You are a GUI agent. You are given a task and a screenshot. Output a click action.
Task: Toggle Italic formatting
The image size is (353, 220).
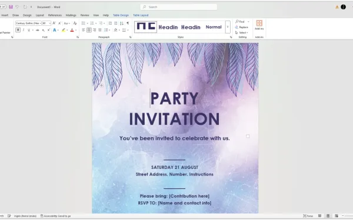(x=24, y=30)
